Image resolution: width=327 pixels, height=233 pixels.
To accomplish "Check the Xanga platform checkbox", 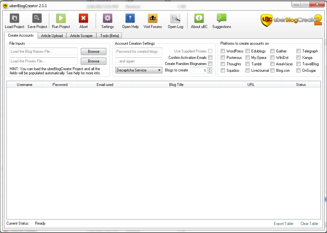I will coord(298,58).
